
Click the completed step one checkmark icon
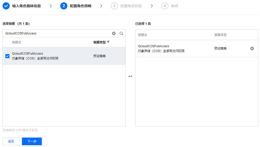point(6,6)
